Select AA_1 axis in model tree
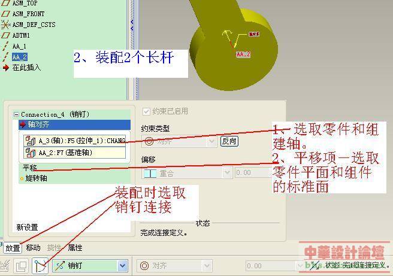393x276 pixels. point(19,46)
